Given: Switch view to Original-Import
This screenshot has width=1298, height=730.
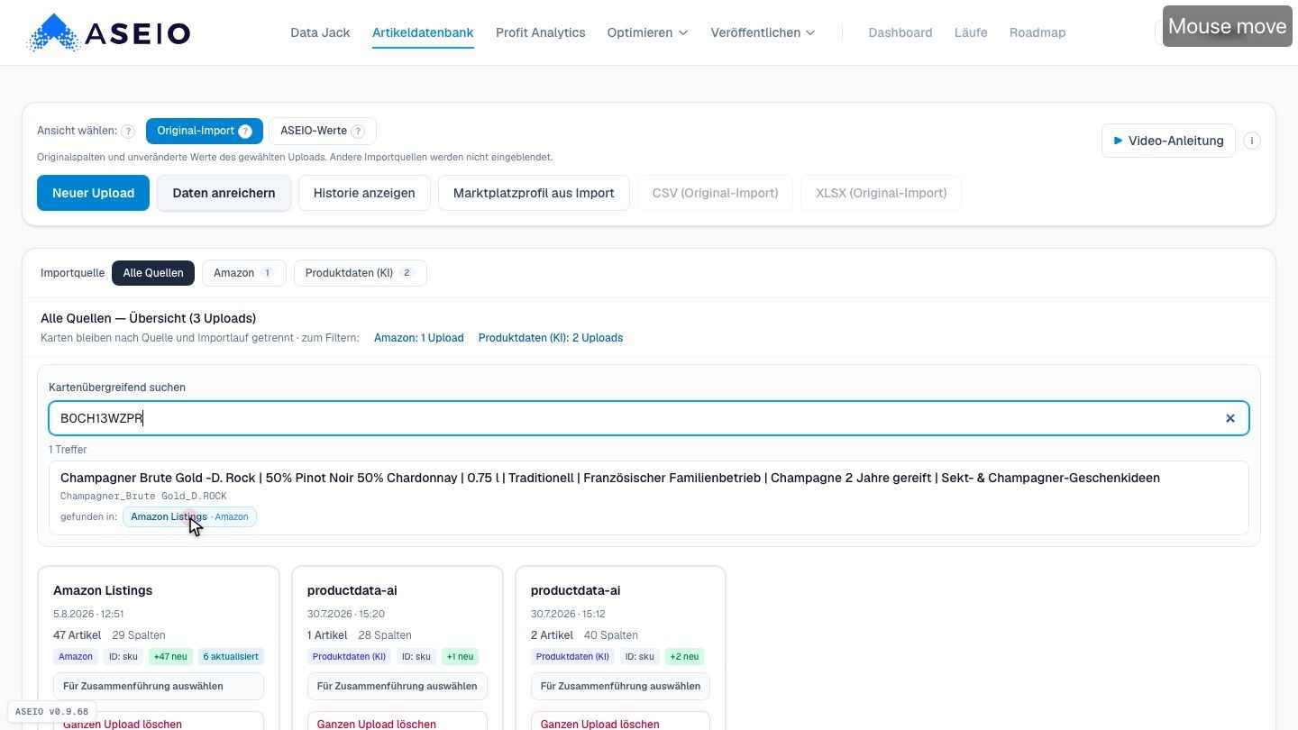Looking at the screenshot, I should coord(204,131).
